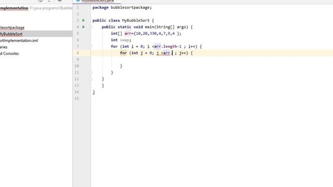Open project panel settings gear icon
The width and height of the screenshot is (333, 187).
pos(60,1)
